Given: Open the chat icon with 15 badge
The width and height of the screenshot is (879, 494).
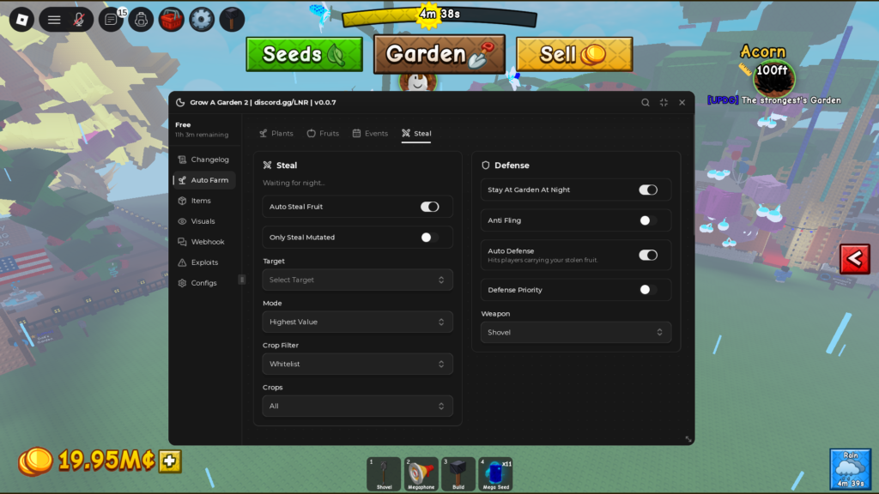Looking at the screenshot, I should (x=111, y=20).
